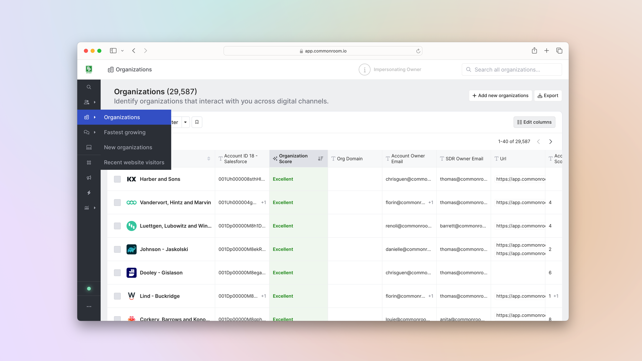The width and height of the screenshot is (642, 361).
Task: Click the app.commonroom.io address bar
Action: point(323,51)
